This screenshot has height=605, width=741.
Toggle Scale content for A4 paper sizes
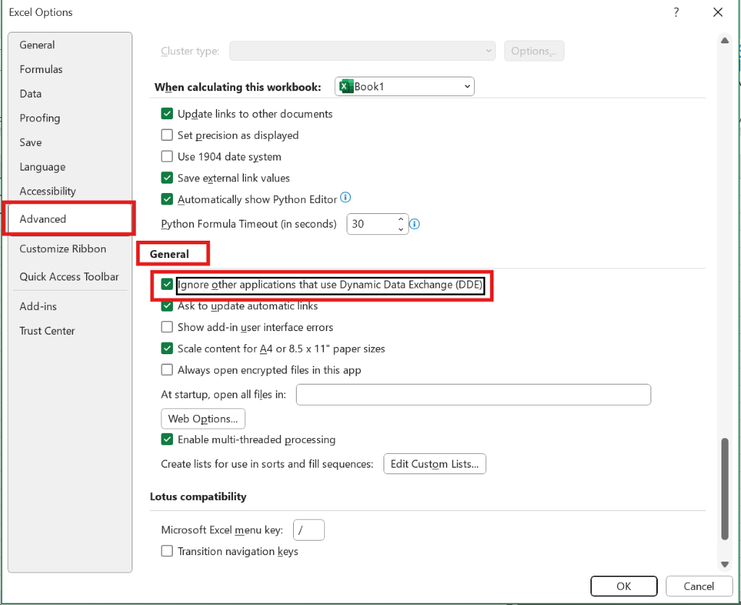point(167,348)
